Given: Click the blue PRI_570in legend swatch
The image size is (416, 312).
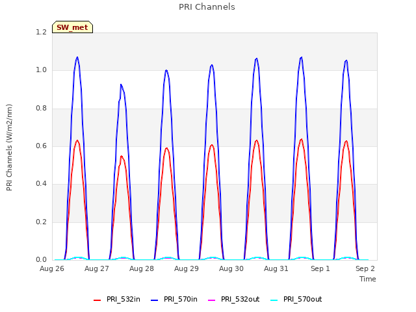Looking at the screenshot, I should [155, 300].
